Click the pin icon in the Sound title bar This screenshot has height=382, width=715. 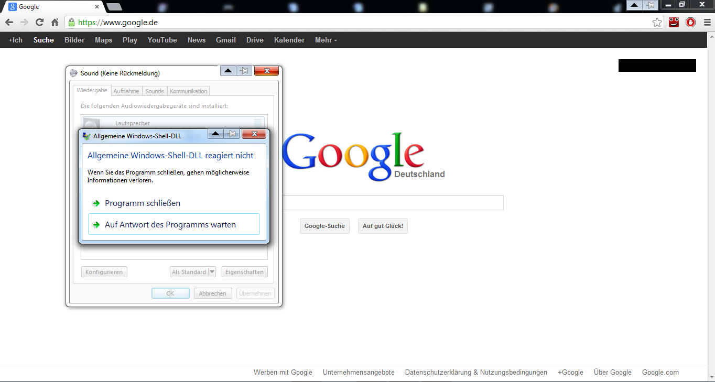[x=244, y=71]
